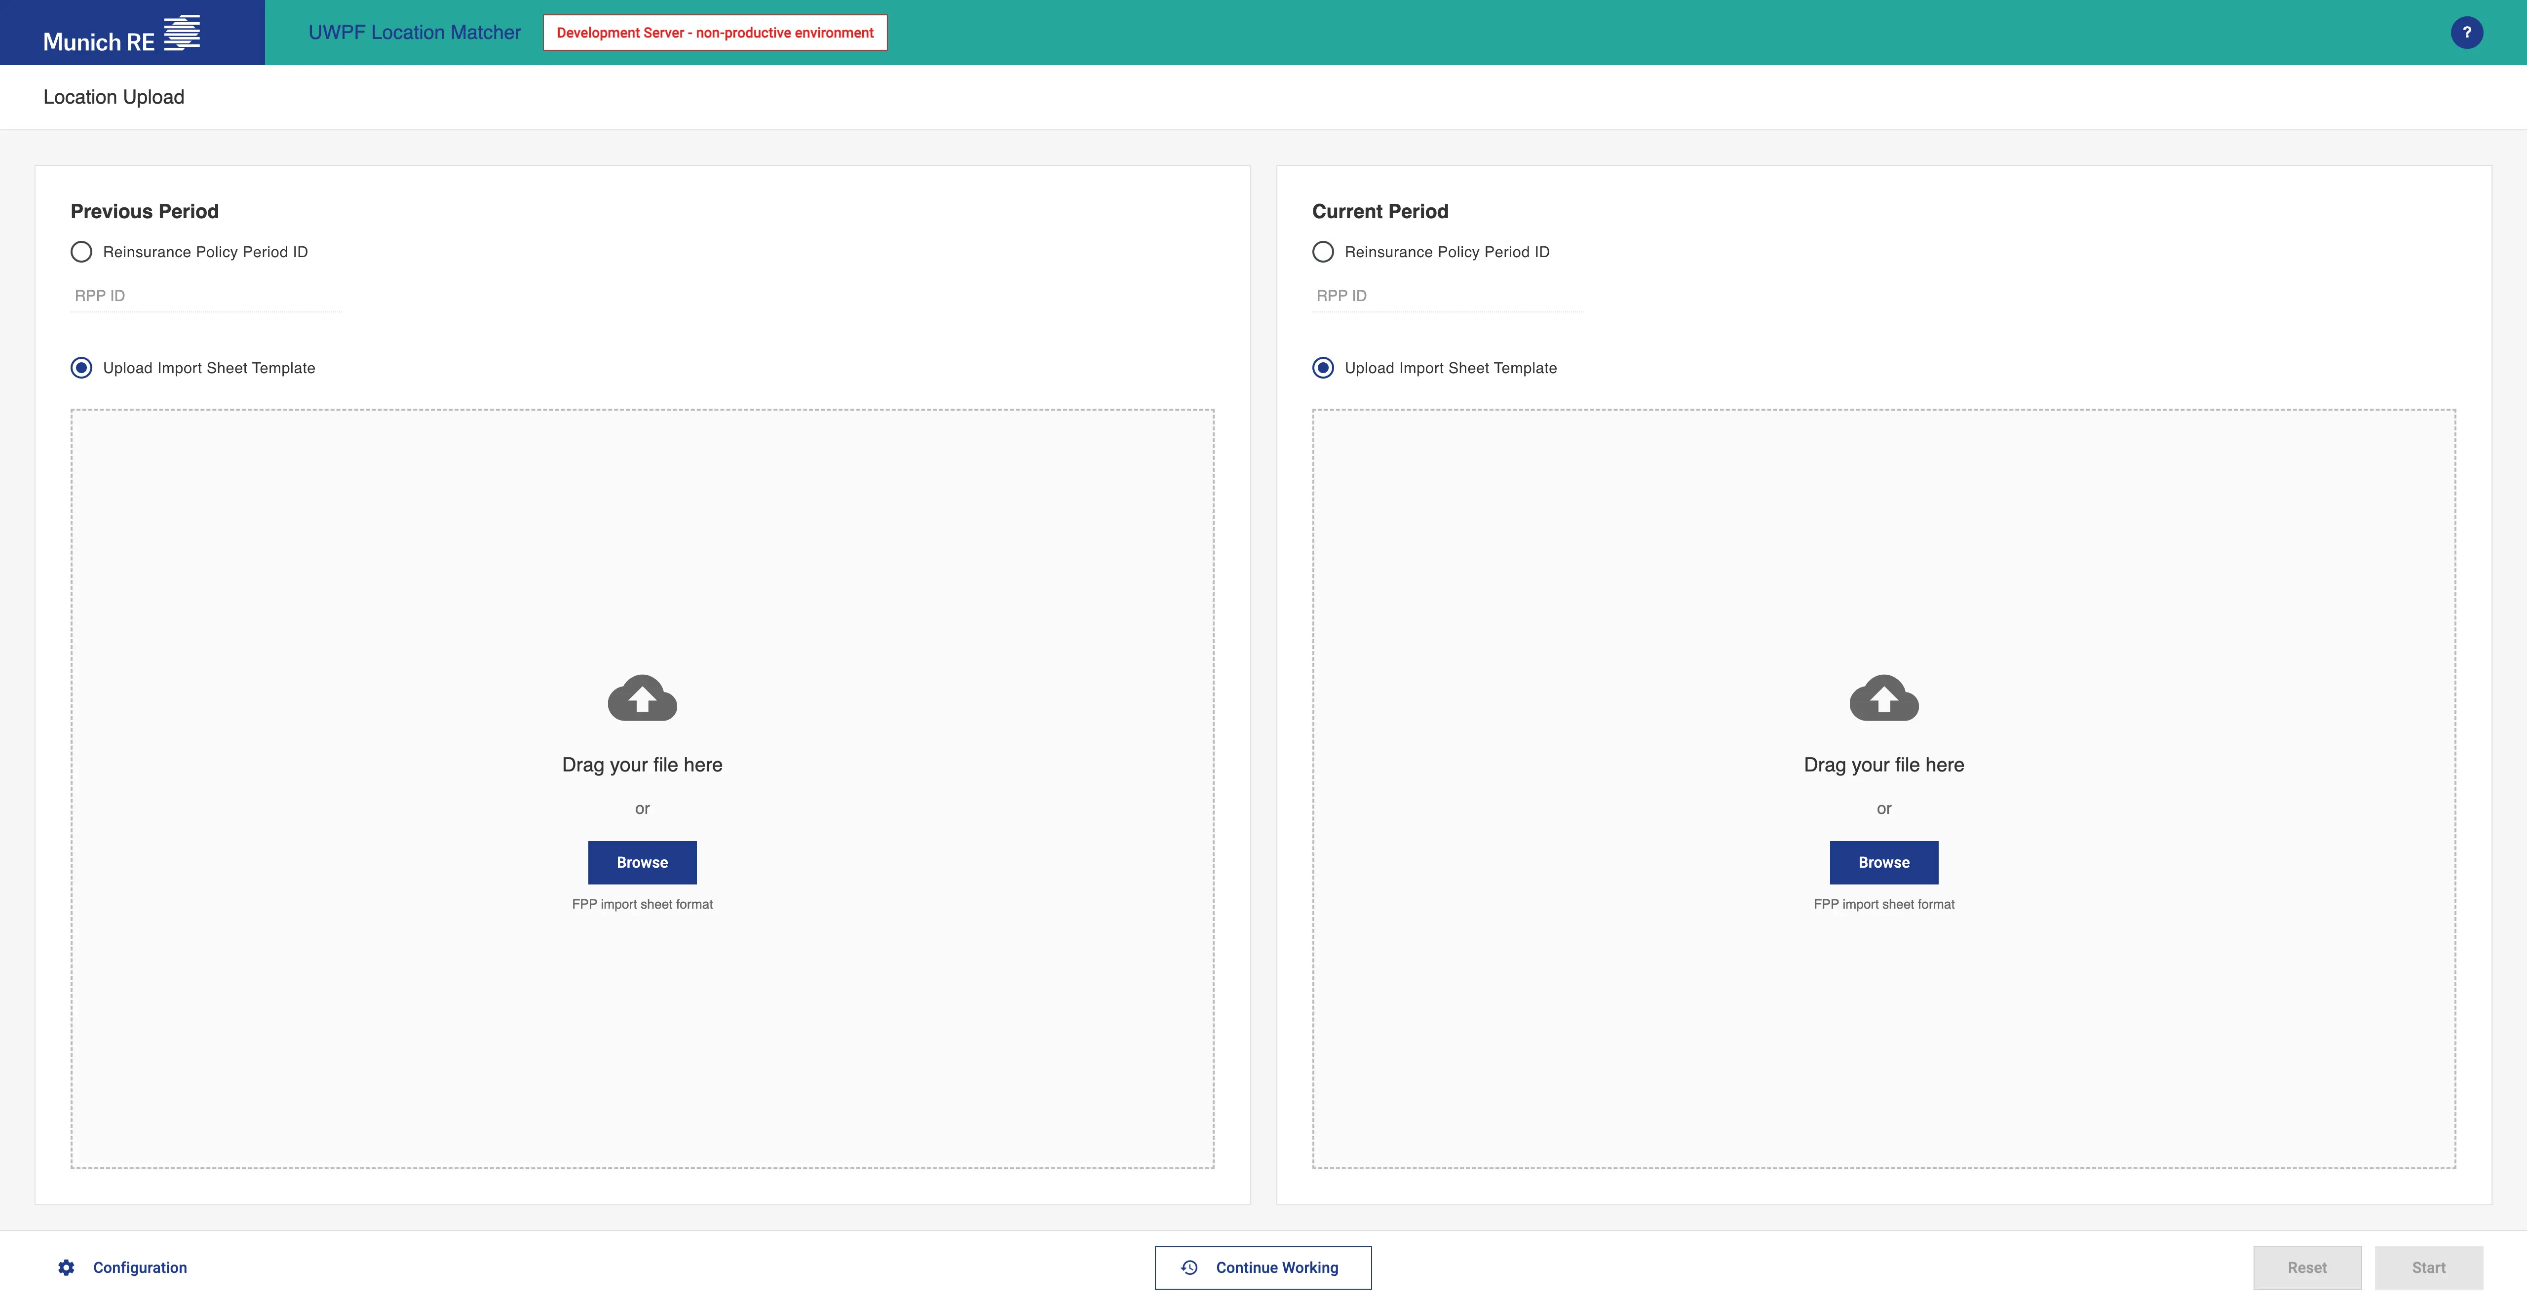The image size is (2527, 1305).
Task: Select Current Period Upload Import Sheet Template
Action: 1322,368
